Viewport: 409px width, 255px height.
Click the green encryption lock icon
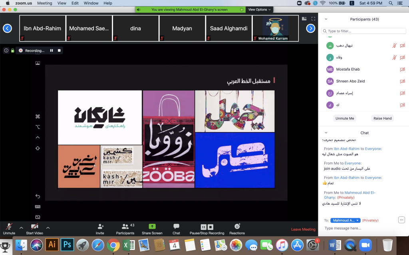[12, 51]
